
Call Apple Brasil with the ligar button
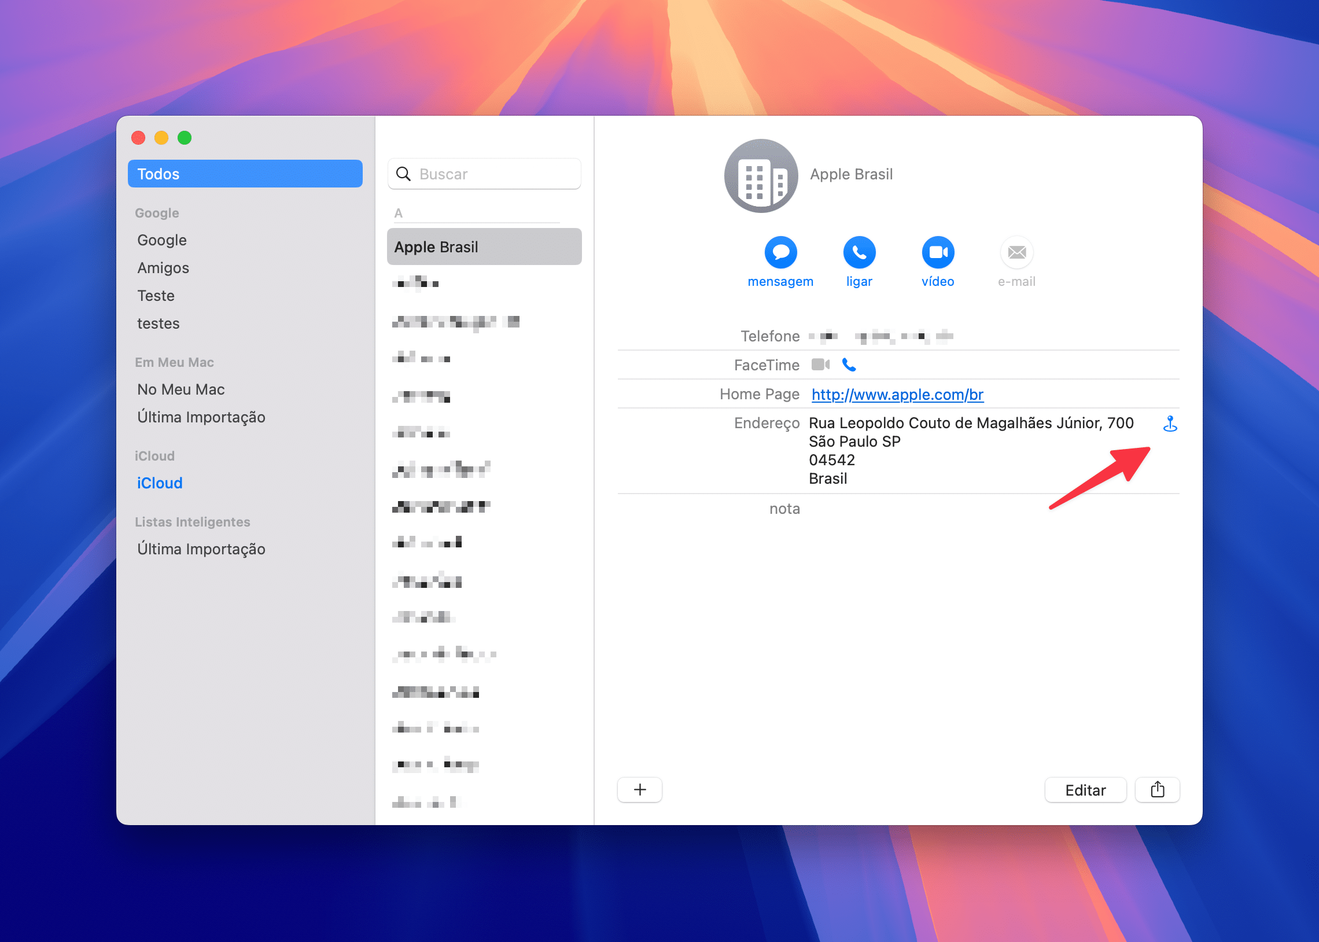[859, 252]
